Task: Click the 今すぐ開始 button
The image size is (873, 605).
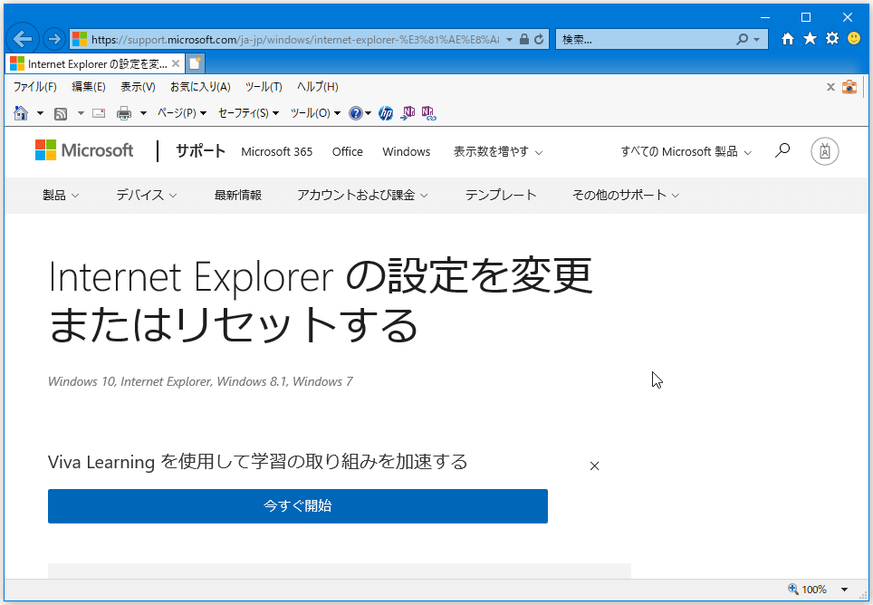Action: (297, 506)
